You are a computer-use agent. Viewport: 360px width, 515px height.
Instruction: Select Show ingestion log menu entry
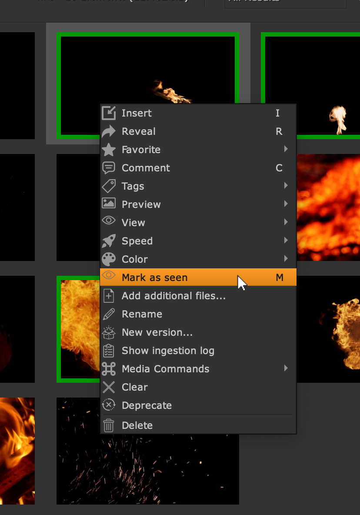(168, 351)
